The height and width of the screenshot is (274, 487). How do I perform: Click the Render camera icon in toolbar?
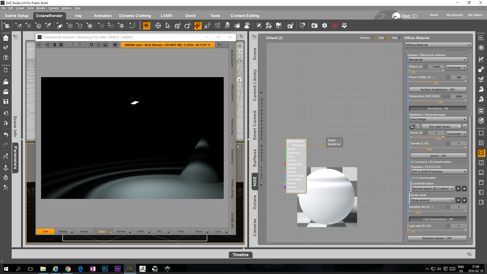click(314, 26)
